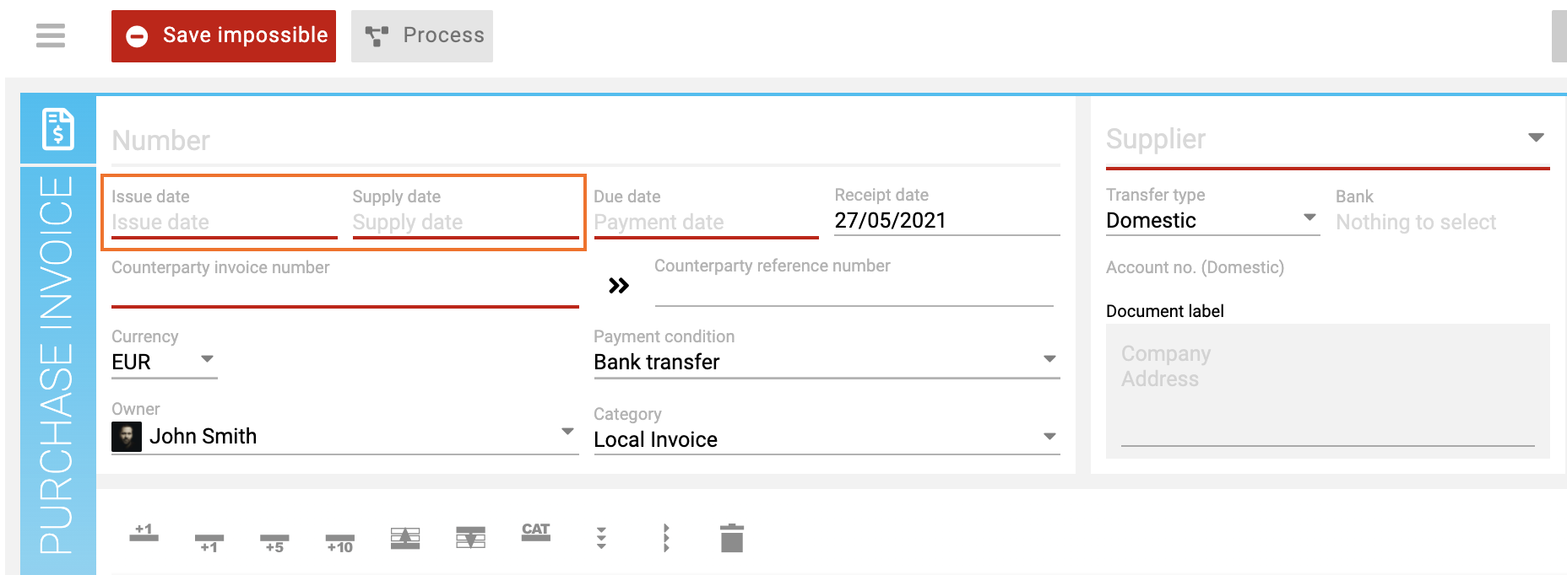Click the purchase invoice document icon
The width and height of the screenshot is (1567, 575).
(x=58, y=129)
